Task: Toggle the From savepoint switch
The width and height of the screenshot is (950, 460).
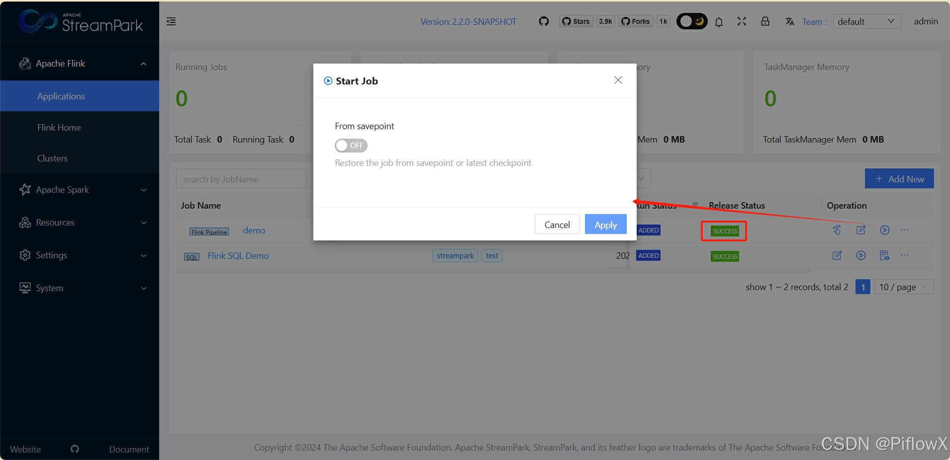Action: 351,146
